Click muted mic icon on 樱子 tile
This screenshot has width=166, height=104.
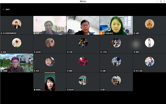(x=101, y=90)
